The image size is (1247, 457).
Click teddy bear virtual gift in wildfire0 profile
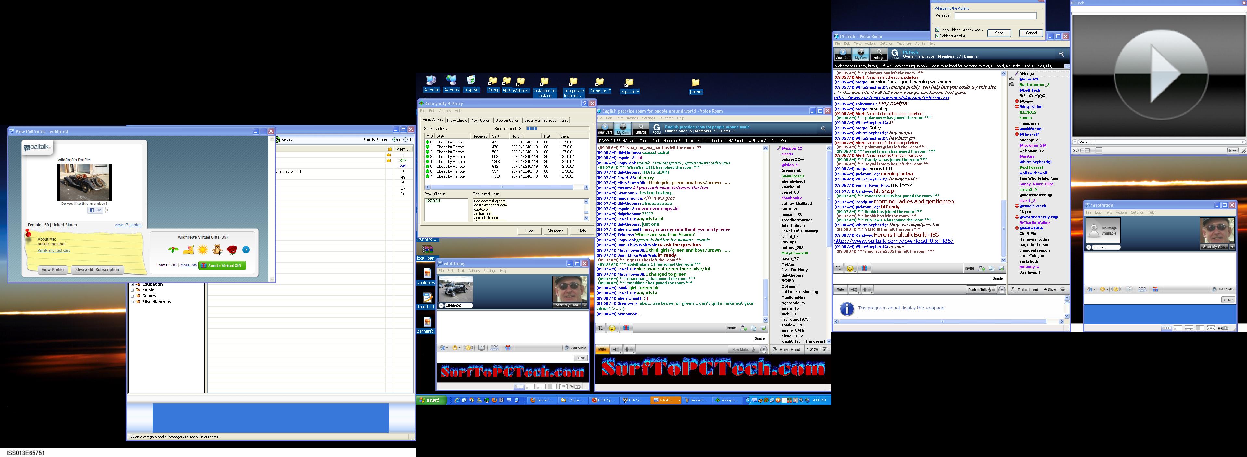pyautogui.click(x=218, y=250)
